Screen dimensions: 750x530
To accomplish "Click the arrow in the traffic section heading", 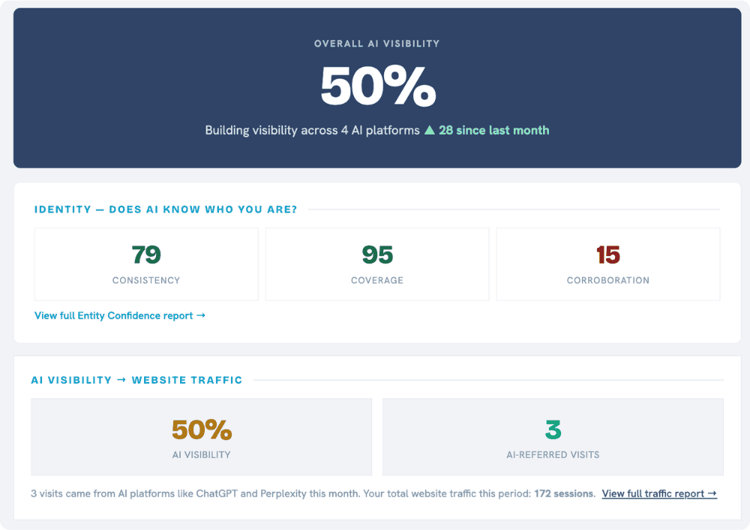I will click(121, 380).
